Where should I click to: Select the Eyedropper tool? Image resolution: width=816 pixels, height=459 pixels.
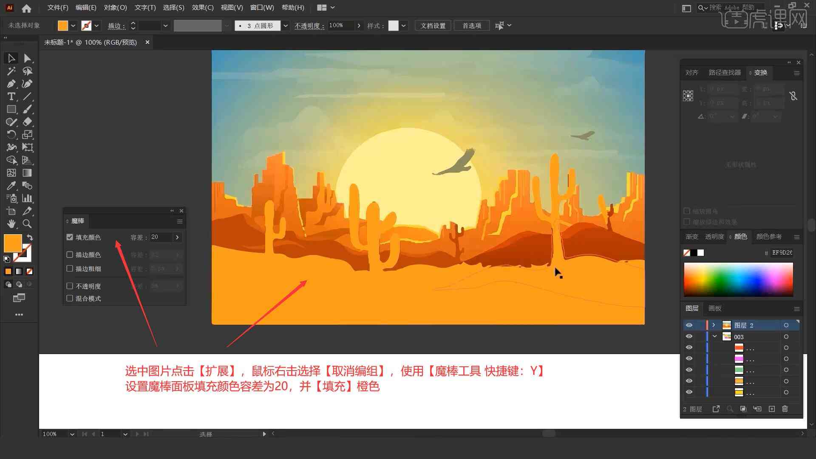11,186
